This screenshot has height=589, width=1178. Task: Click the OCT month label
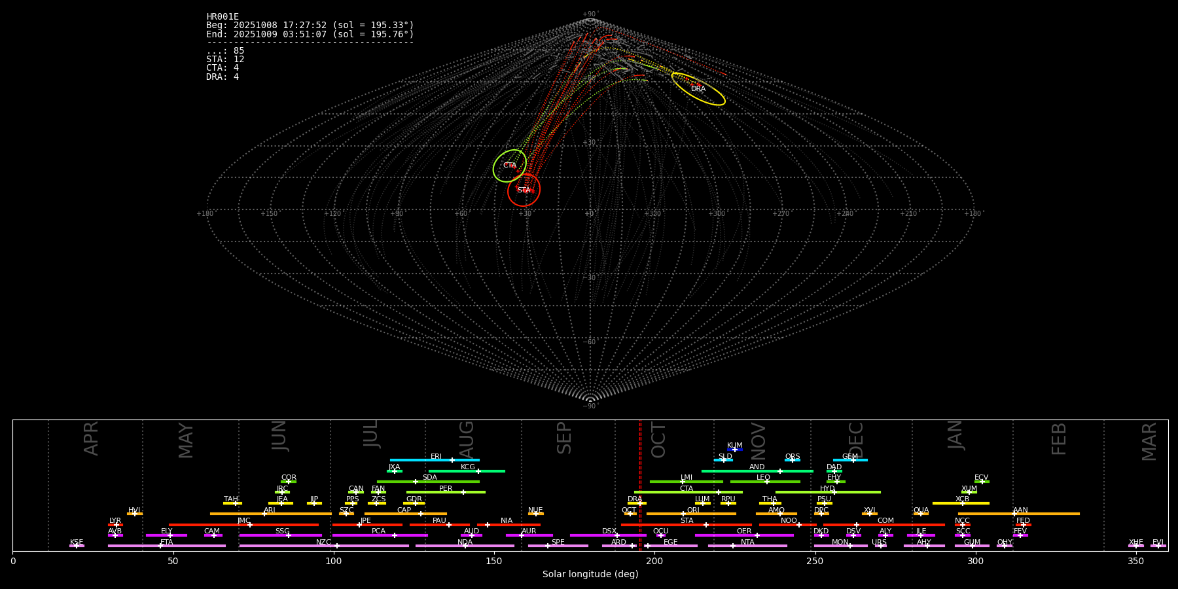tap(659, 440)
